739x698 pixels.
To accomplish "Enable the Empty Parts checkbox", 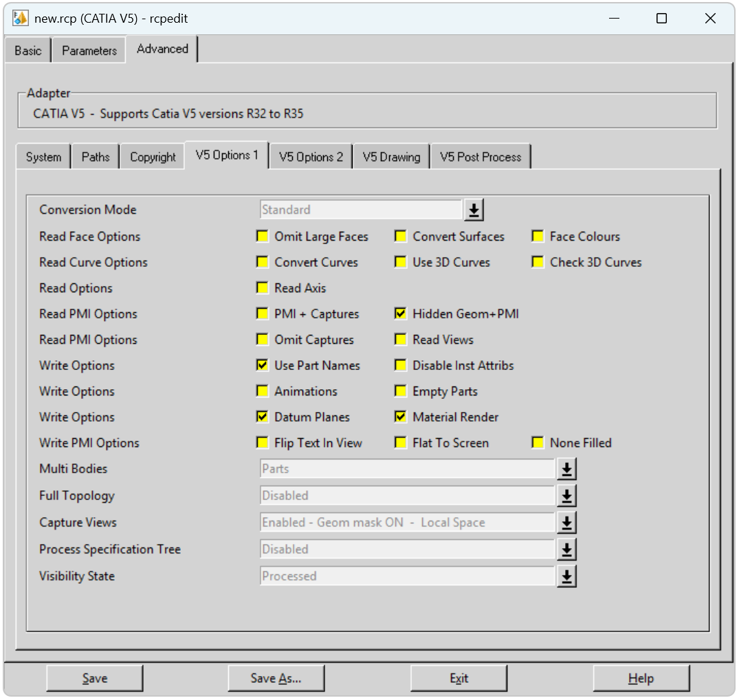I will (400, 391).
